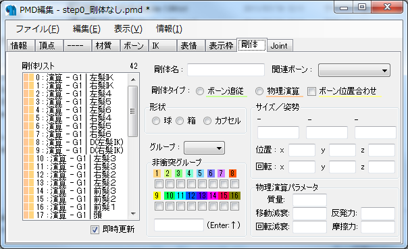Select list row 1 右髪IK

point(75,86)
